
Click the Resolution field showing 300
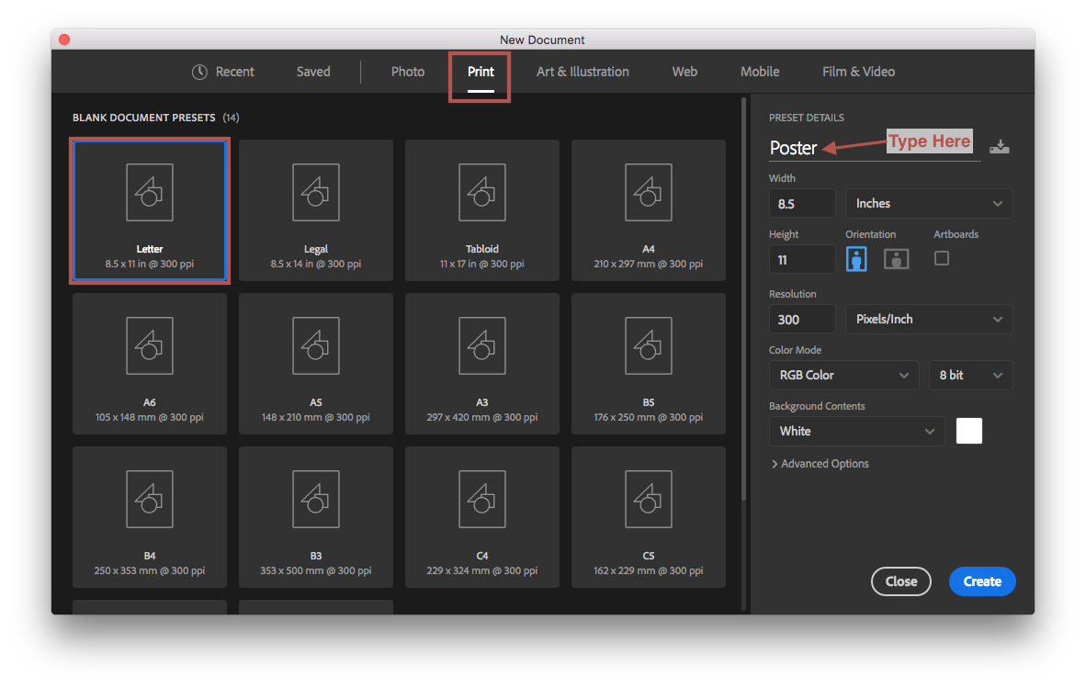(802, 319)
